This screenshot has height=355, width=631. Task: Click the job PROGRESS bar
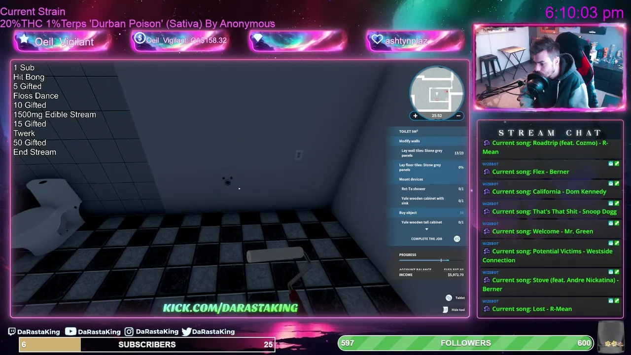tap(431, 260)
